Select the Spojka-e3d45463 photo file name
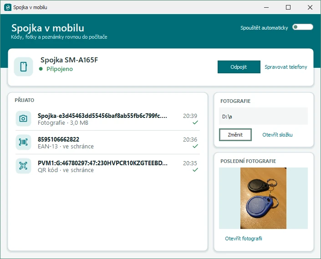The height and width of the screenshot is (259, 321). click(102, 116)
